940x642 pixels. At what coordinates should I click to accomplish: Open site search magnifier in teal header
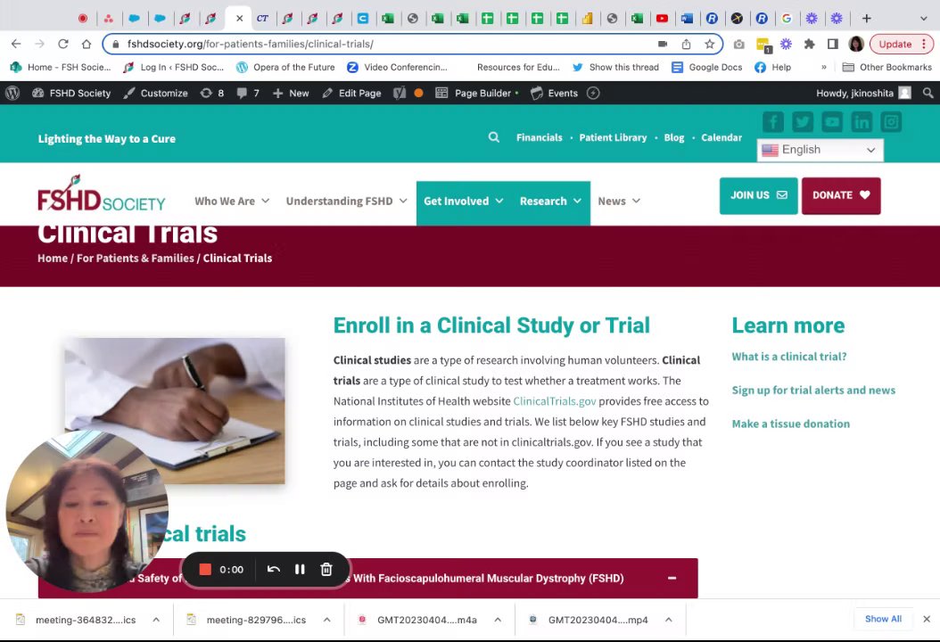494,137
